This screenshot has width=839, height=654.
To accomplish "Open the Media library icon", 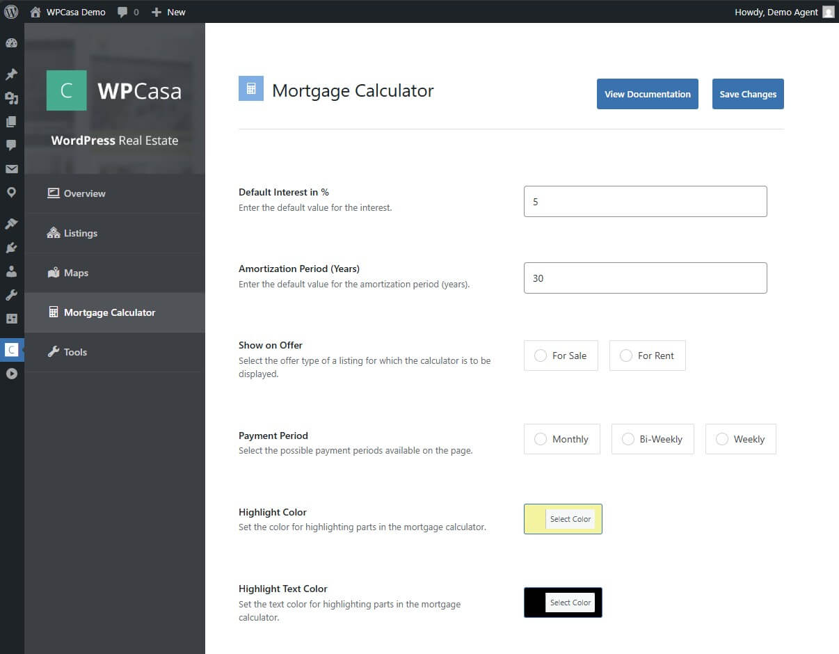I will (x=10, y=98).
